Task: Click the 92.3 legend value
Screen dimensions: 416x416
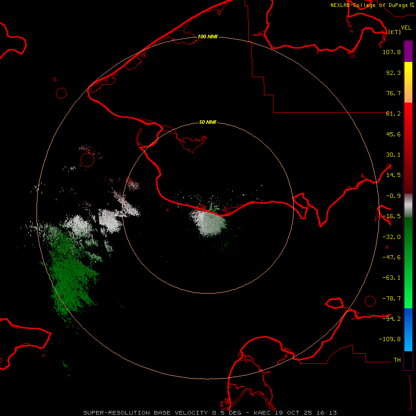Action: click(393, 73)
